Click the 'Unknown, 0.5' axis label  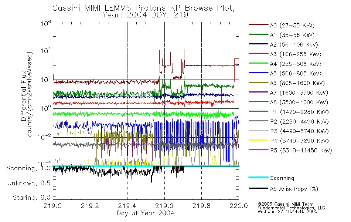tap(29, 183)
